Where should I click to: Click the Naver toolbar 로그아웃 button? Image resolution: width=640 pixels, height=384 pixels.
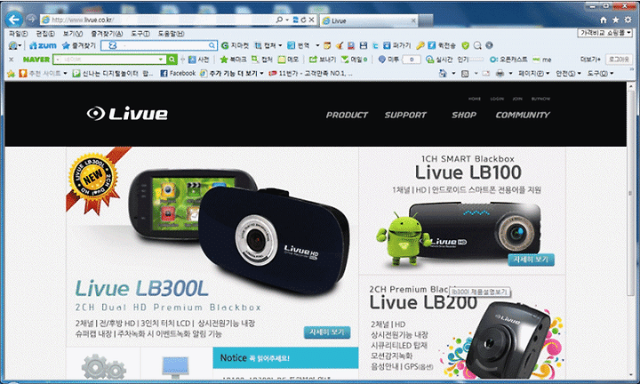(x=619, y=60)
